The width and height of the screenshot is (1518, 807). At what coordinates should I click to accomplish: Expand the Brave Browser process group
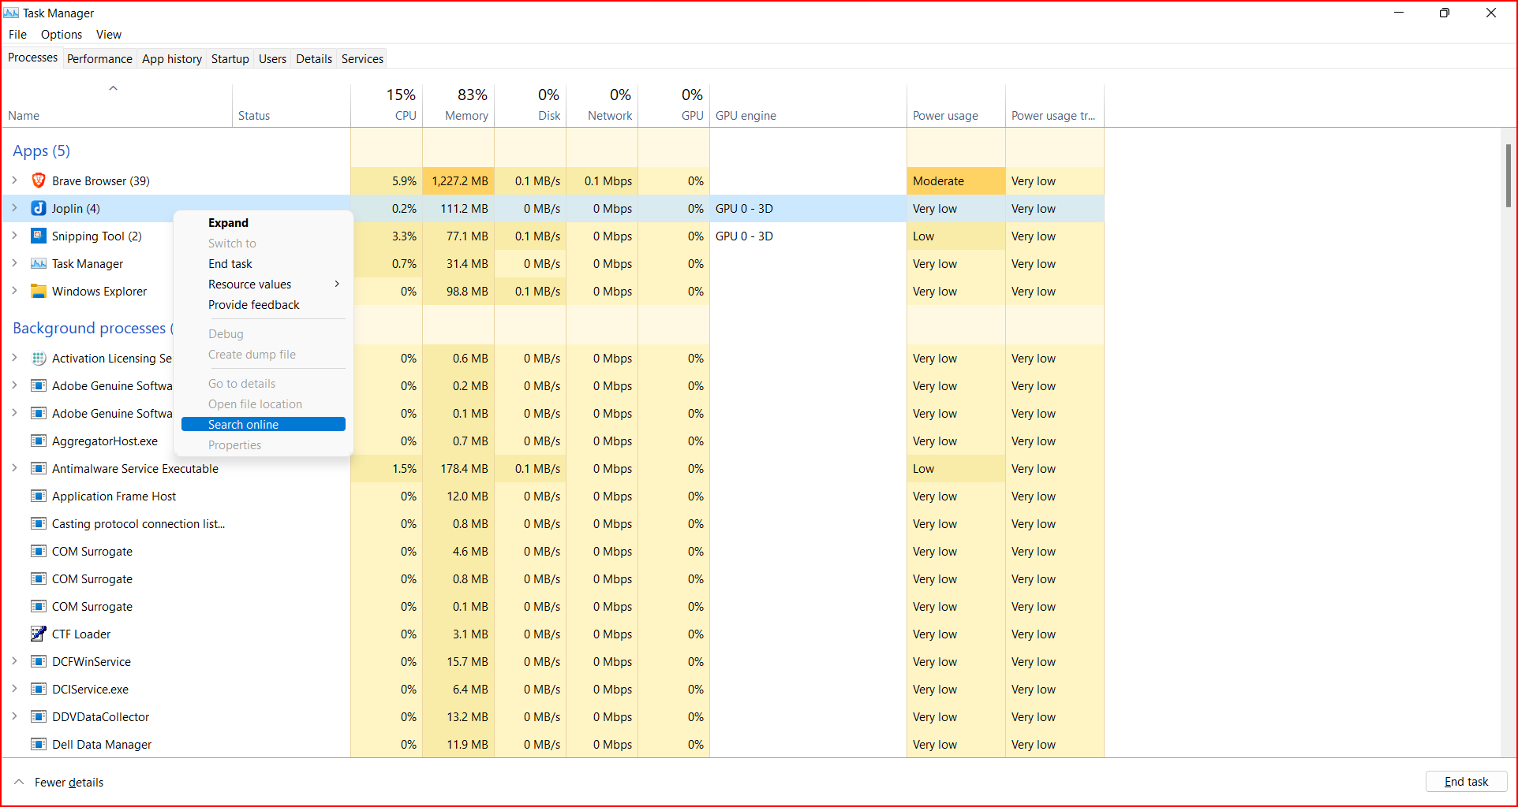tap(14, 180)
